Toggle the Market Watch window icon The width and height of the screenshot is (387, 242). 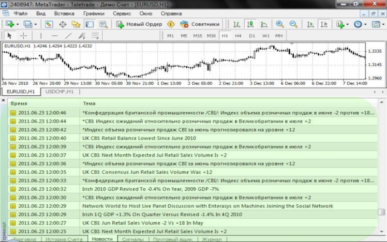point(49,24)
